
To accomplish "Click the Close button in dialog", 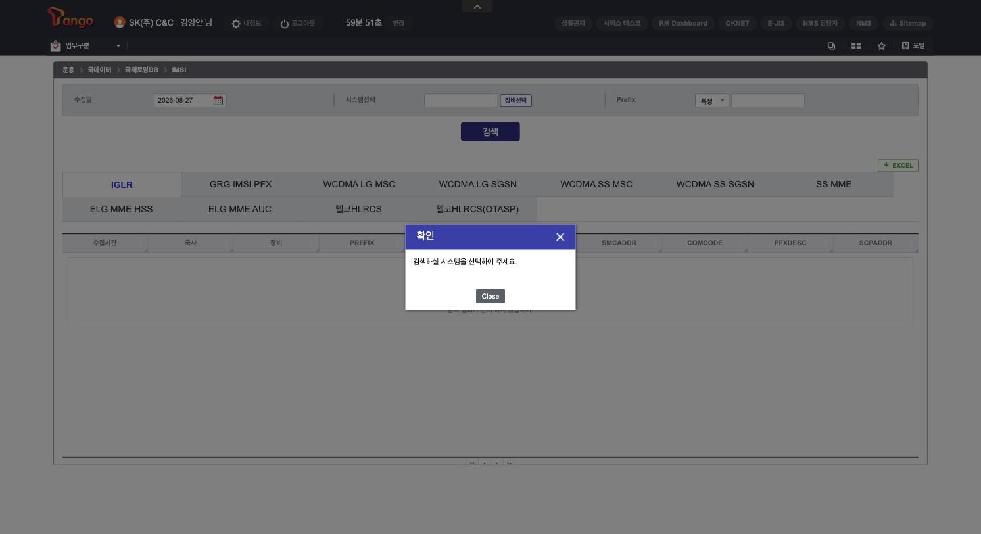I will (491, 296).
